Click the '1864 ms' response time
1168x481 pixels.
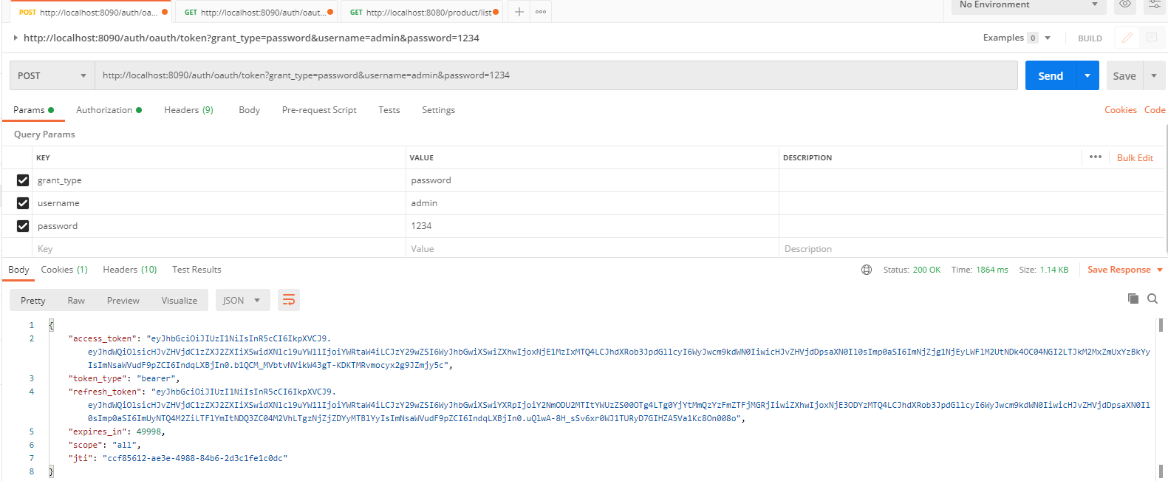(991, 270)
